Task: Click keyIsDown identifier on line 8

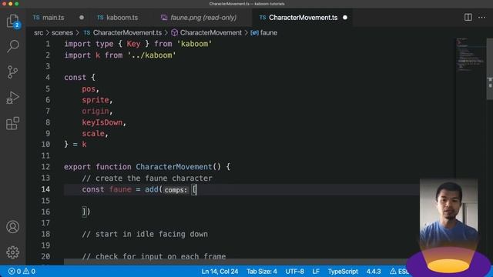Action: pos(102,122)
